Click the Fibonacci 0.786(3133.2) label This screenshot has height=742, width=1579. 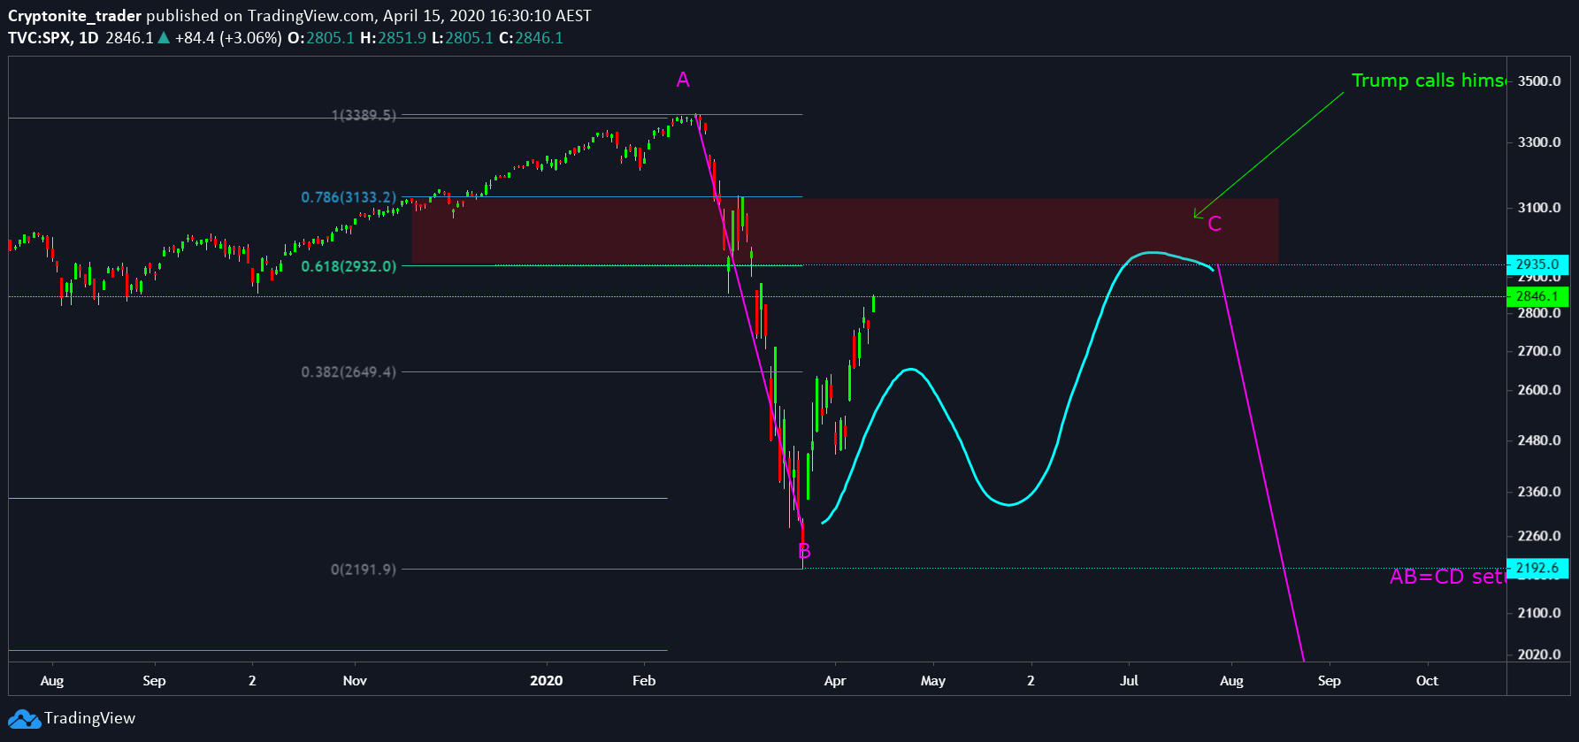[349, 197]
